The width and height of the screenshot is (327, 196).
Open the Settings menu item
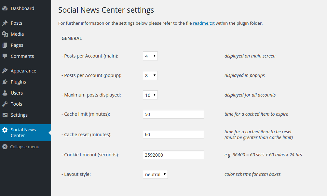click(19, 115)
